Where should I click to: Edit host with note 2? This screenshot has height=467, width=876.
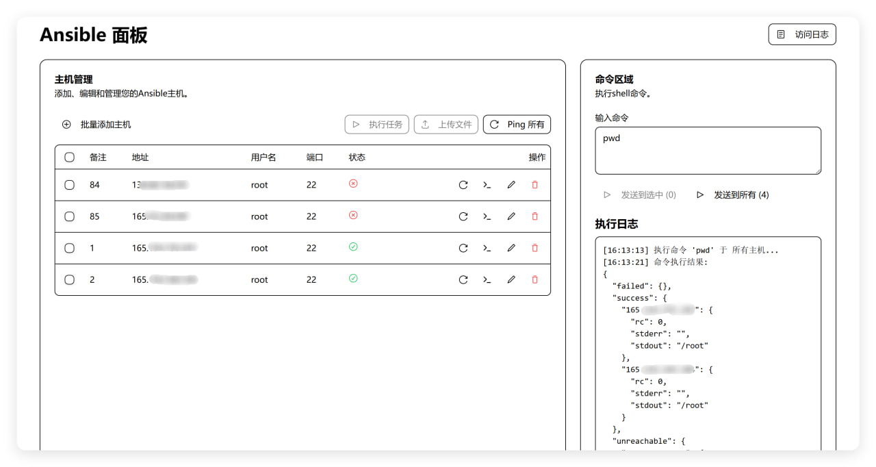pyautogui.click(x=511, y=279)
